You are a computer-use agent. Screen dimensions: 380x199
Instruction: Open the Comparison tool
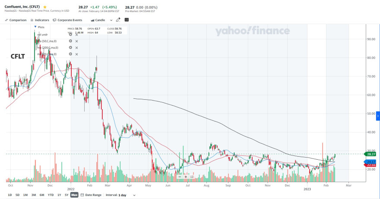(x=16, y=20)
